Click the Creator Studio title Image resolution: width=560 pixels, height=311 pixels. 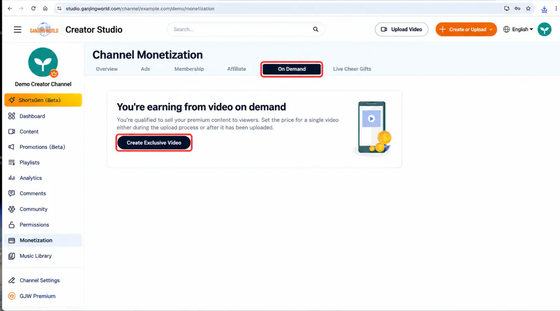[x=94, y=29]
